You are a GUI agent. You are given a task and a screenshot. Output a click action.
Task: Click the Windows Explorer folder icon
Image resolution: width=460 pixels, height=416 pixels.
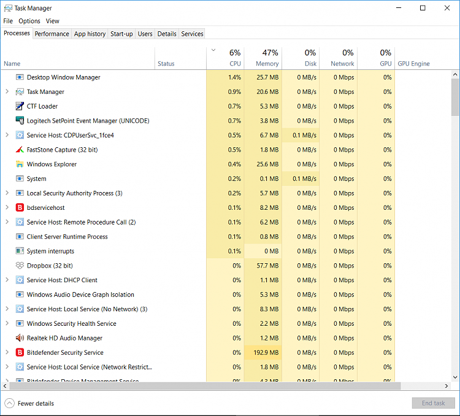point(20,164)
